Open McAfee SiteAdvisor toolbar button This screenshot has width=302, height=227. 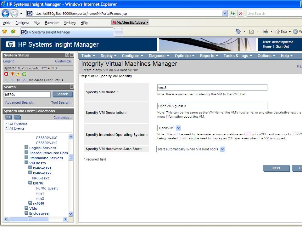point(130,22)
